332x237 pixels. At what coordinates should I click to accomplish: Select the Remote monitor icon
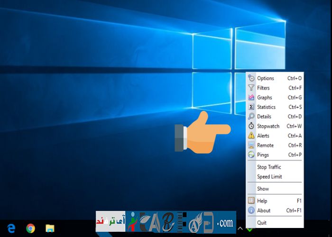[251, 146]
